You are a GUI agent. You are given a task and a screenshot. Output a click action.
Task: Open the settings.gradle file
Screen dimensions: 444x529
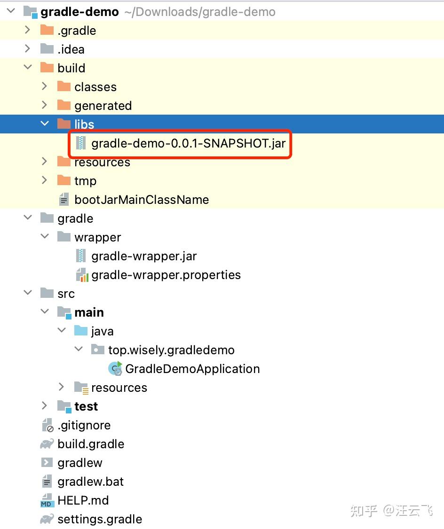click(99, 519)
